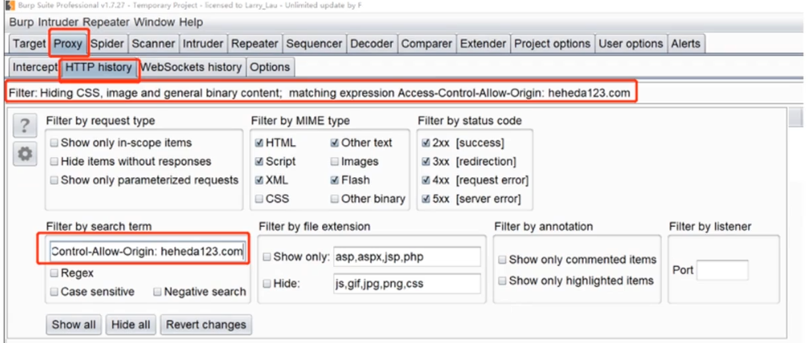Screen dimensions: 808x343
Task: Click the Show only extensions field
Action: coord(407,256)
